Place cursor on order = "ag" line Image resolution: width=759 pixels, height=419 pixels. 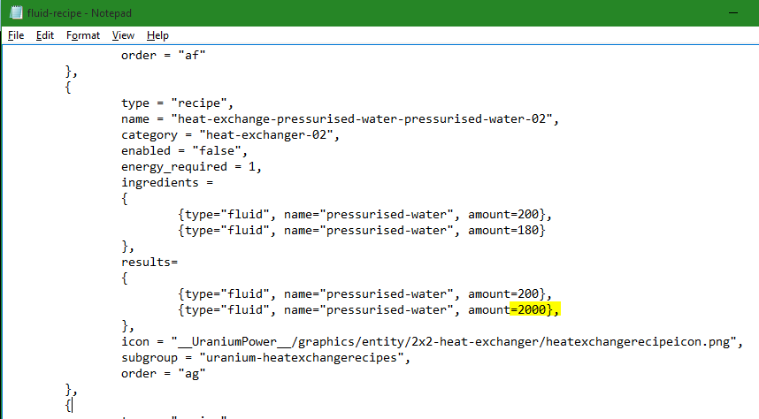165,373
